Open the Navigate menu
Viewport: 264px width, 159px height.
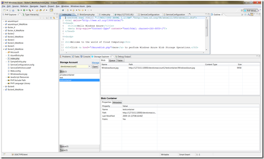[x=34, y=6]
